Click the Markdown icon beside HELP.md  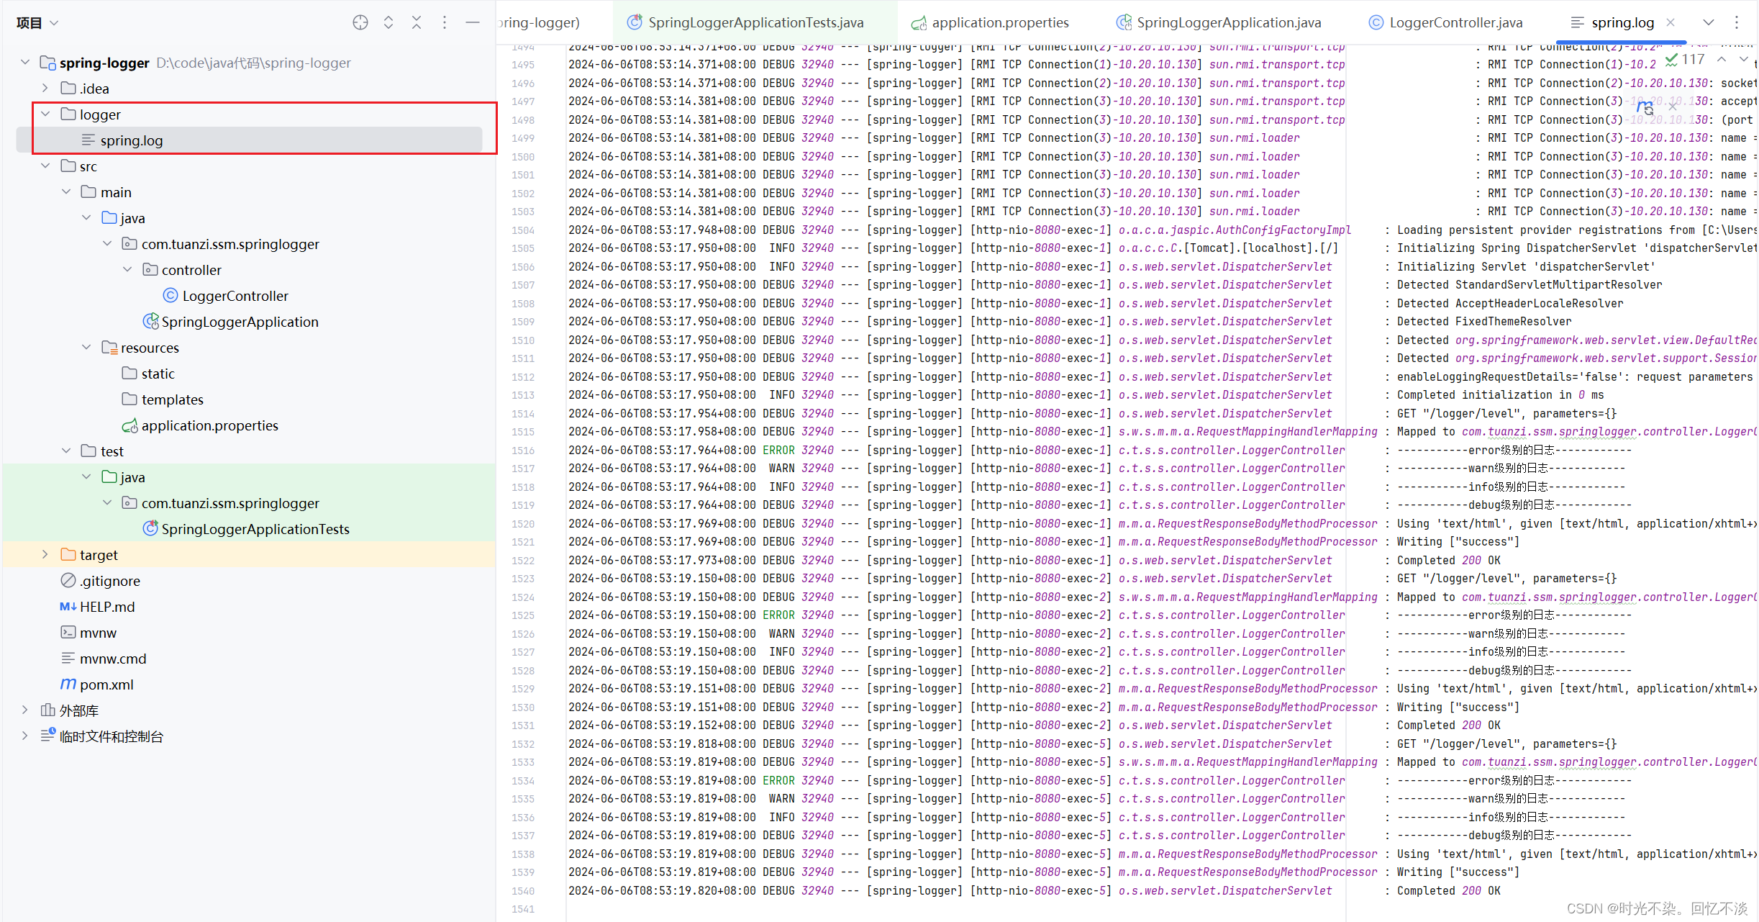[x=68, y=607]
